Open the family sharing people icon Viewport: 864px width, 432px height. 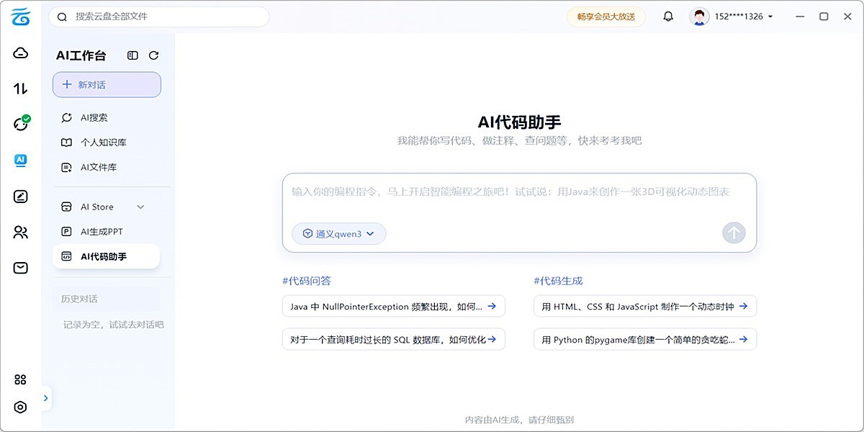click(21, 232)
